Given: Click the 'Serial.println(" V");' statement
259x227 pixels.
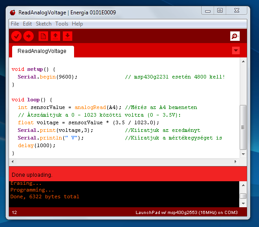Looking at the screenshot, I should click(51, 138).
